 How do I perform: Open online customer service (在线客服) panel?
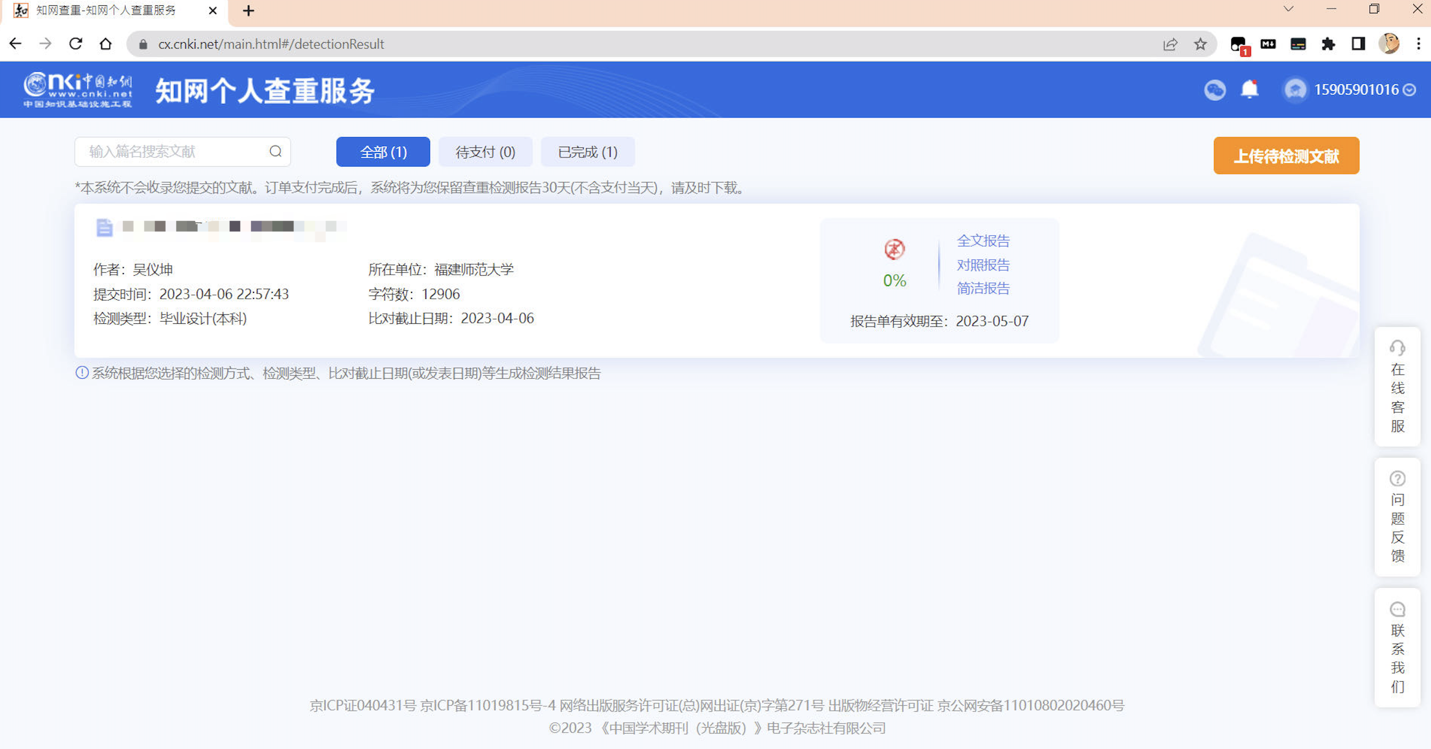pyautogui.click(x=1397, y=387)
